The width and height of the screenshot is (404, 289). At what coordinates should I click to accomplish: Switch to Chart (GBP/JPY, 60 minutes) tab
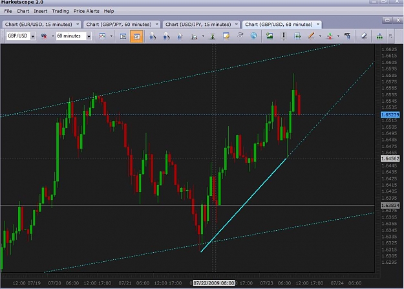pos(118,24)
